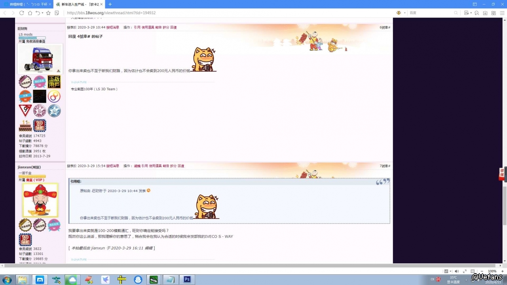The width and height of the screenshot is (507, 285).
Task: Click 報告 in the 6號車 post
Action: (x=159, y=28)
